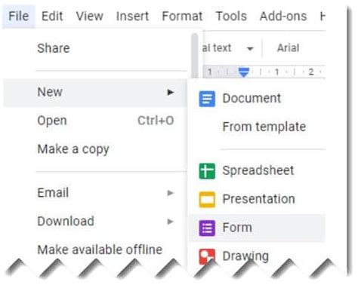Expand the New submenu arrow

pos(171,93)
